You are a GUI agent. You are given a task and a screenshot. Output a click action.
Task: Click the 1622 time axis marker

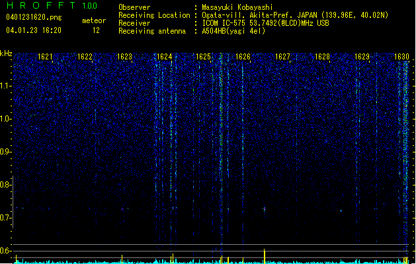pos(85,57)
